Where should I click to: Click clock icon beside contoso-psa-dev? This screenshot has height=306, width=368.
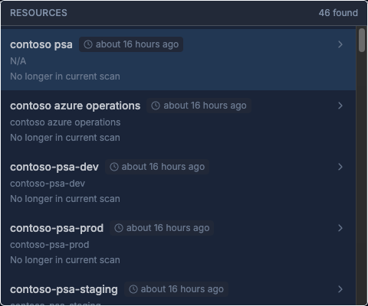(x=114, y=167)
